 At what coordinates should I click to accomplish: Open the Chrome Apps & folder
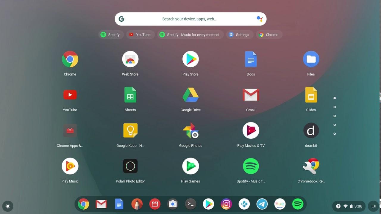coord(70,130)
